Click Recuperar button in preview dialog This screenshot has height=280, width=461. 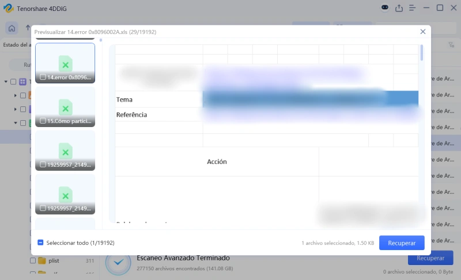point(402,243)
